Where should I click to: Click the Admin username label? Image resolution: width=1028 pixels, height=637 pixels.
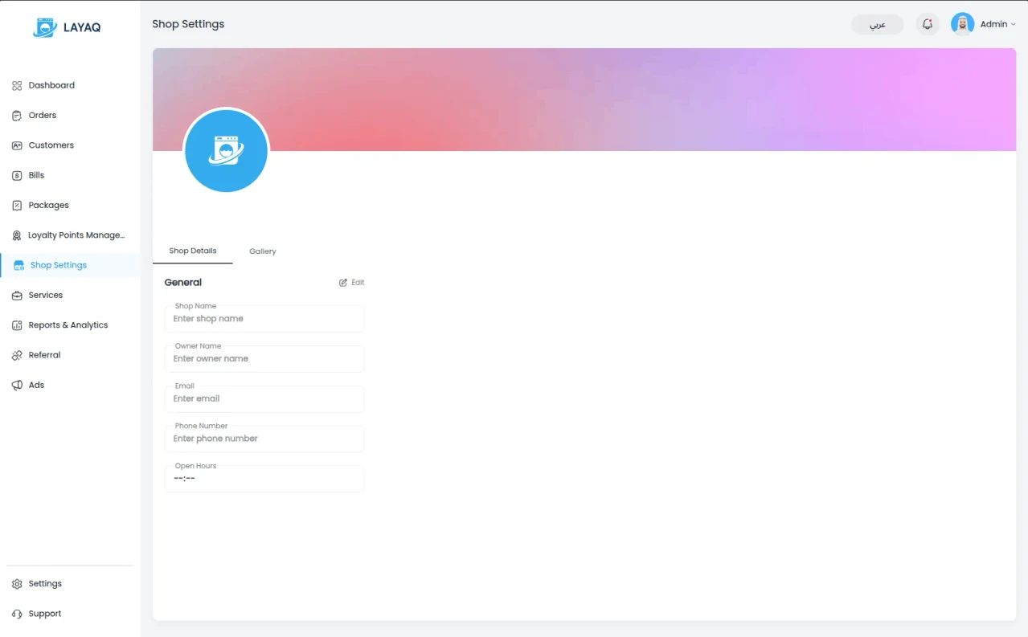[x=993, y=24]
